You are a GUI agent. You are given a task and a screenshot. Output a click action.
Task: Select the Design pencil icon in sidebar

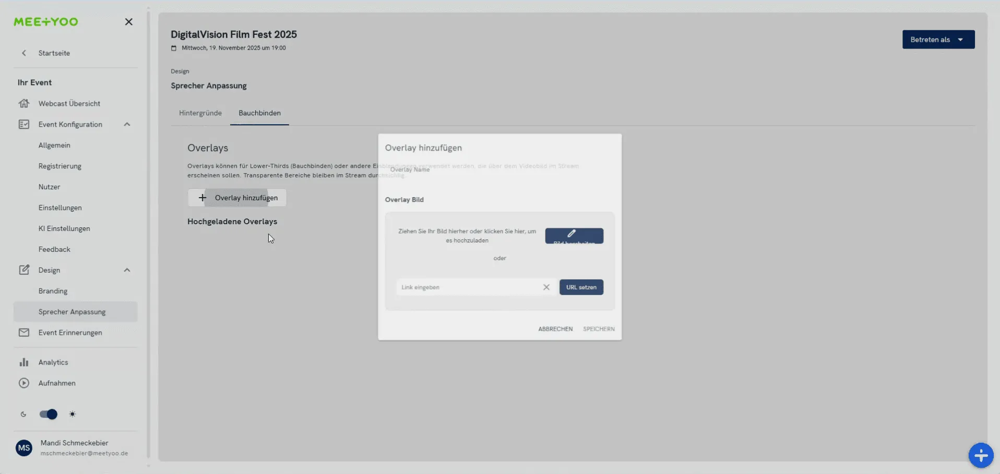(24, 270)
